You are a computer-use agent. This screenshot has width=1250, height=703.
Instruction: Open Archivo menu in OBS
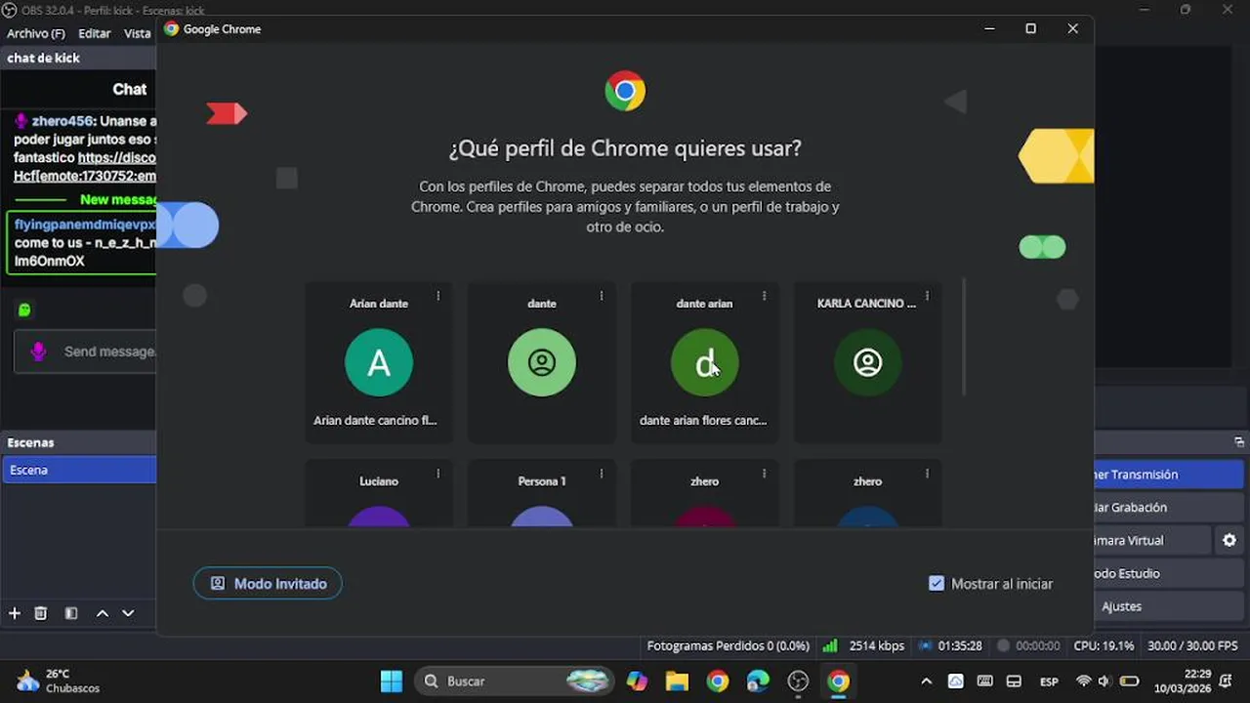click(x=36, y=33)
